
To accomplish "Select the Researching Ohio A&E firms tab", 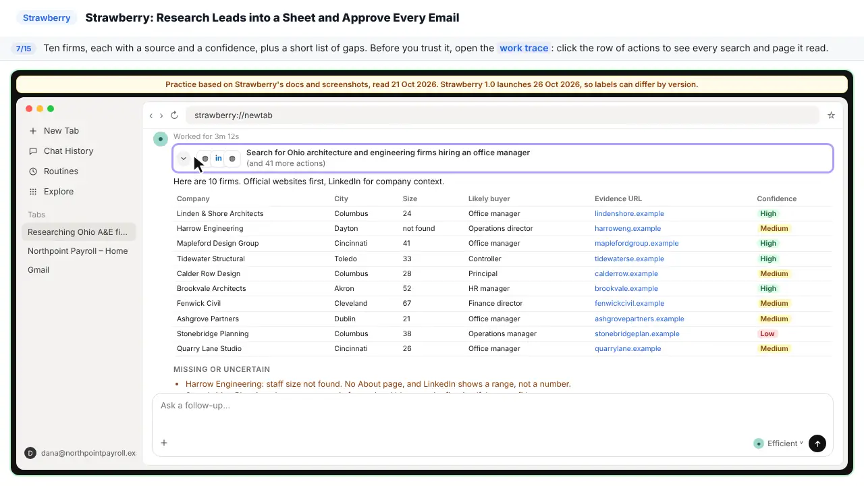I will (78, 232).
